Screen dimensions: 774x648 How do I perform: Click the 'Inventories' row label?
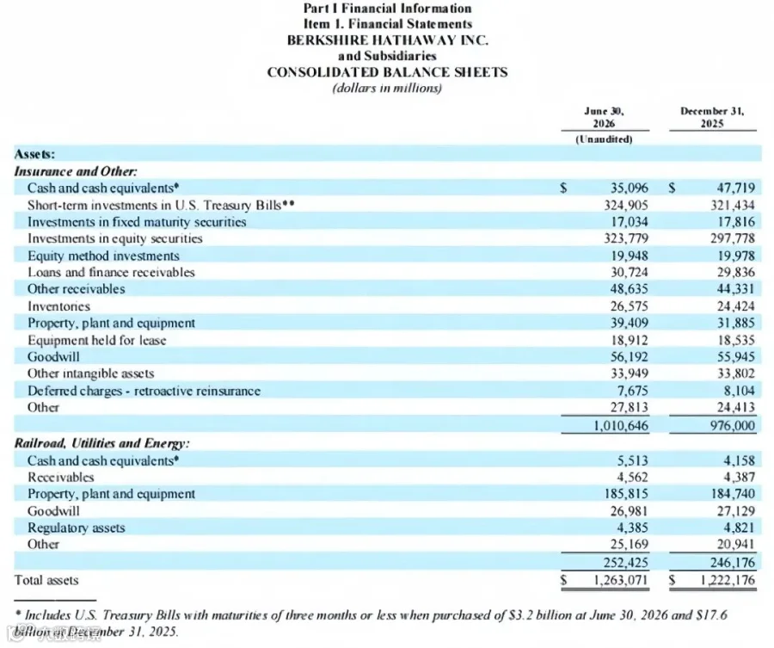click(58, 306)
